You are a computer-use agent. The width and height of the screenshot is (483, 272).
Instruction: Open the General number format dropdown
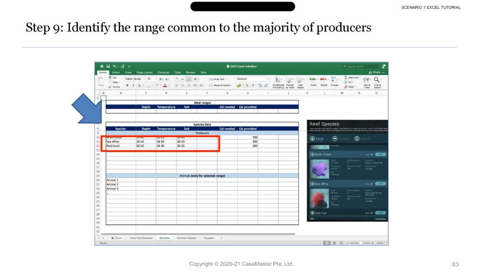tap(252, 79)
